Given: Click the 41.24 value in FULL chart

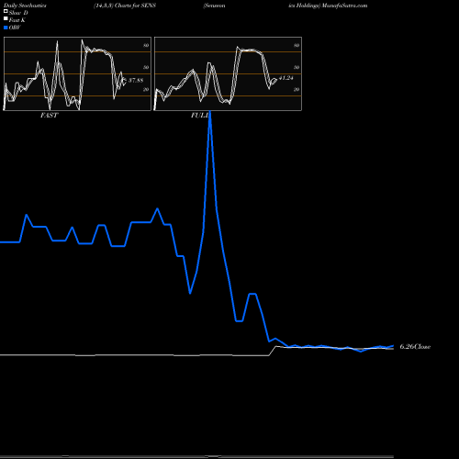Looking at the screenshot, I should [286, 78].
